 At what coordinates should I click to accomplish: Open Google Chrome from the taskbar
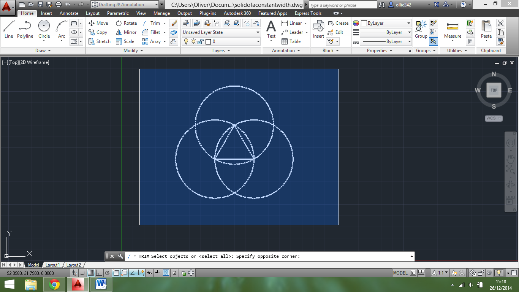click(x=54, y=284)
